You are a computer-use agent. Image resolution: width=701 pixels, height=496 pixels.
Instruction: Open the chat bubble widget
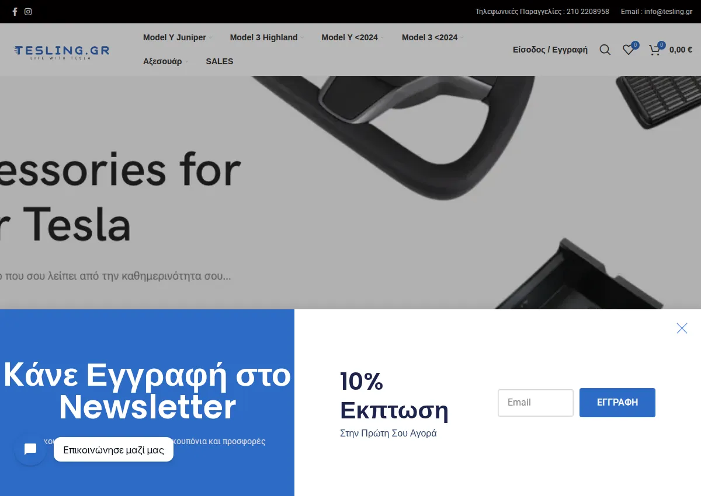[x=30, y=449]
